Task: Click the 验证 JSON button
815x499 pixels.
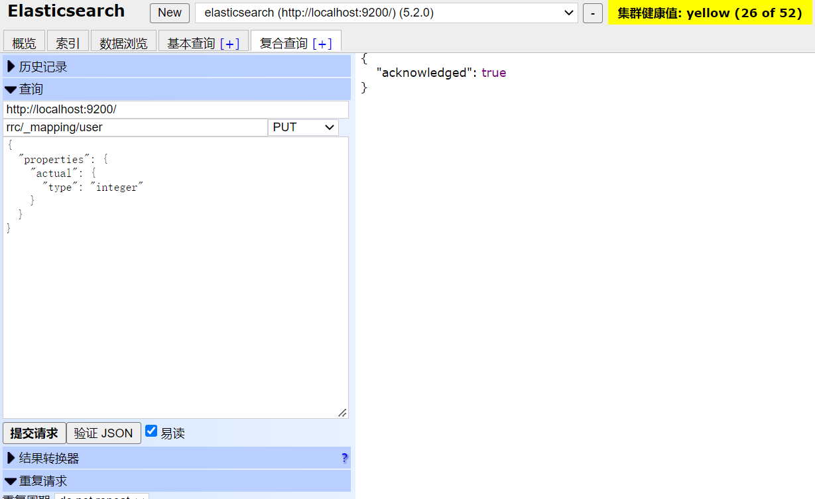Action: click(x=103, y=433)
